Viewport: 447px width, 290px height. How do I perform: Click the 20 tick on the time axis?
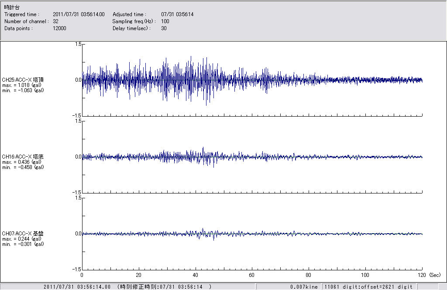(139, 276)
